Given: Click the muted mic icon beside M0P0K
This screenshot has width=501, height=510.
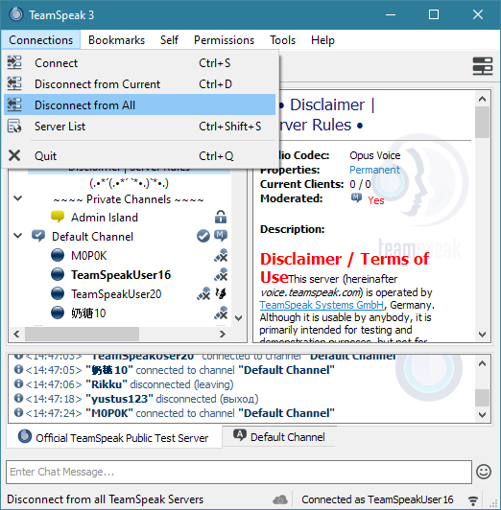Looking at the screenshot, I should (221, 255).
